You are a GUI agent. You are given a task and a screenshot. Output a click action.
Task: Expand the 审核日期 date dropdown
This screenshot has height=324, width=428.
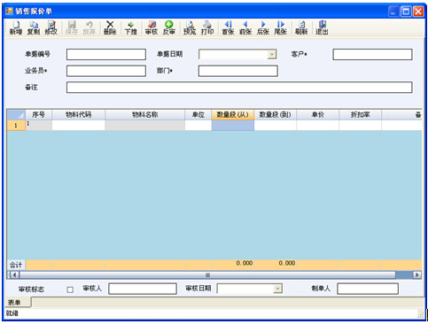277,289
